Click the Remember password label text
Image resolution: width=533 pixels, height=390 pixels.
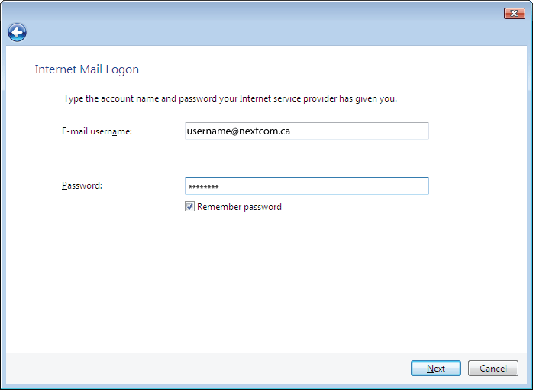click(x=239, y=207)
